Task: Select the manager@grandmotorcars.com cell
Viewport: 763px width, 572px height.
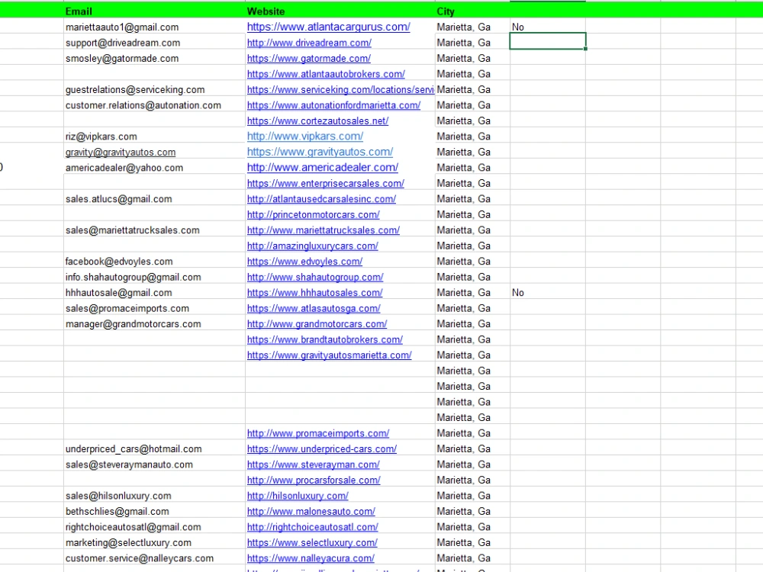Action: coord(154,324)
